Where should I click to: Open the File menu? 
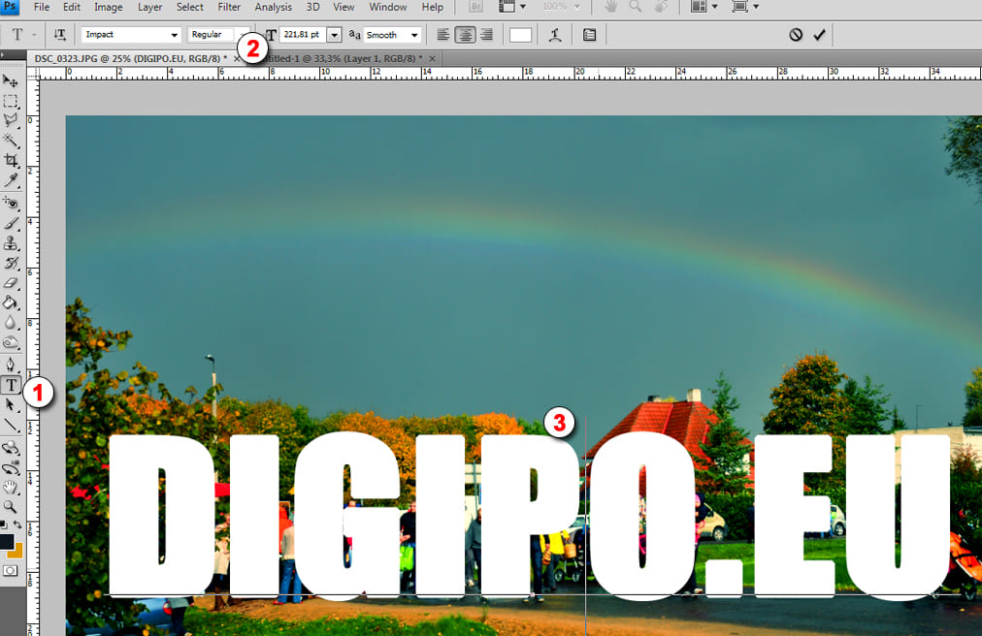[x=42, y=7]
